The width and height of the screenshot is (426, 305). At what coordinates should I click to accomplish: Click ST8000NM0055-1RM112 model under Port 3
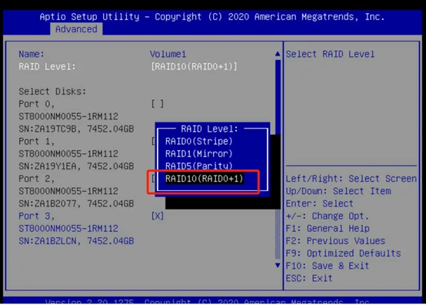[x=68, y=229]
